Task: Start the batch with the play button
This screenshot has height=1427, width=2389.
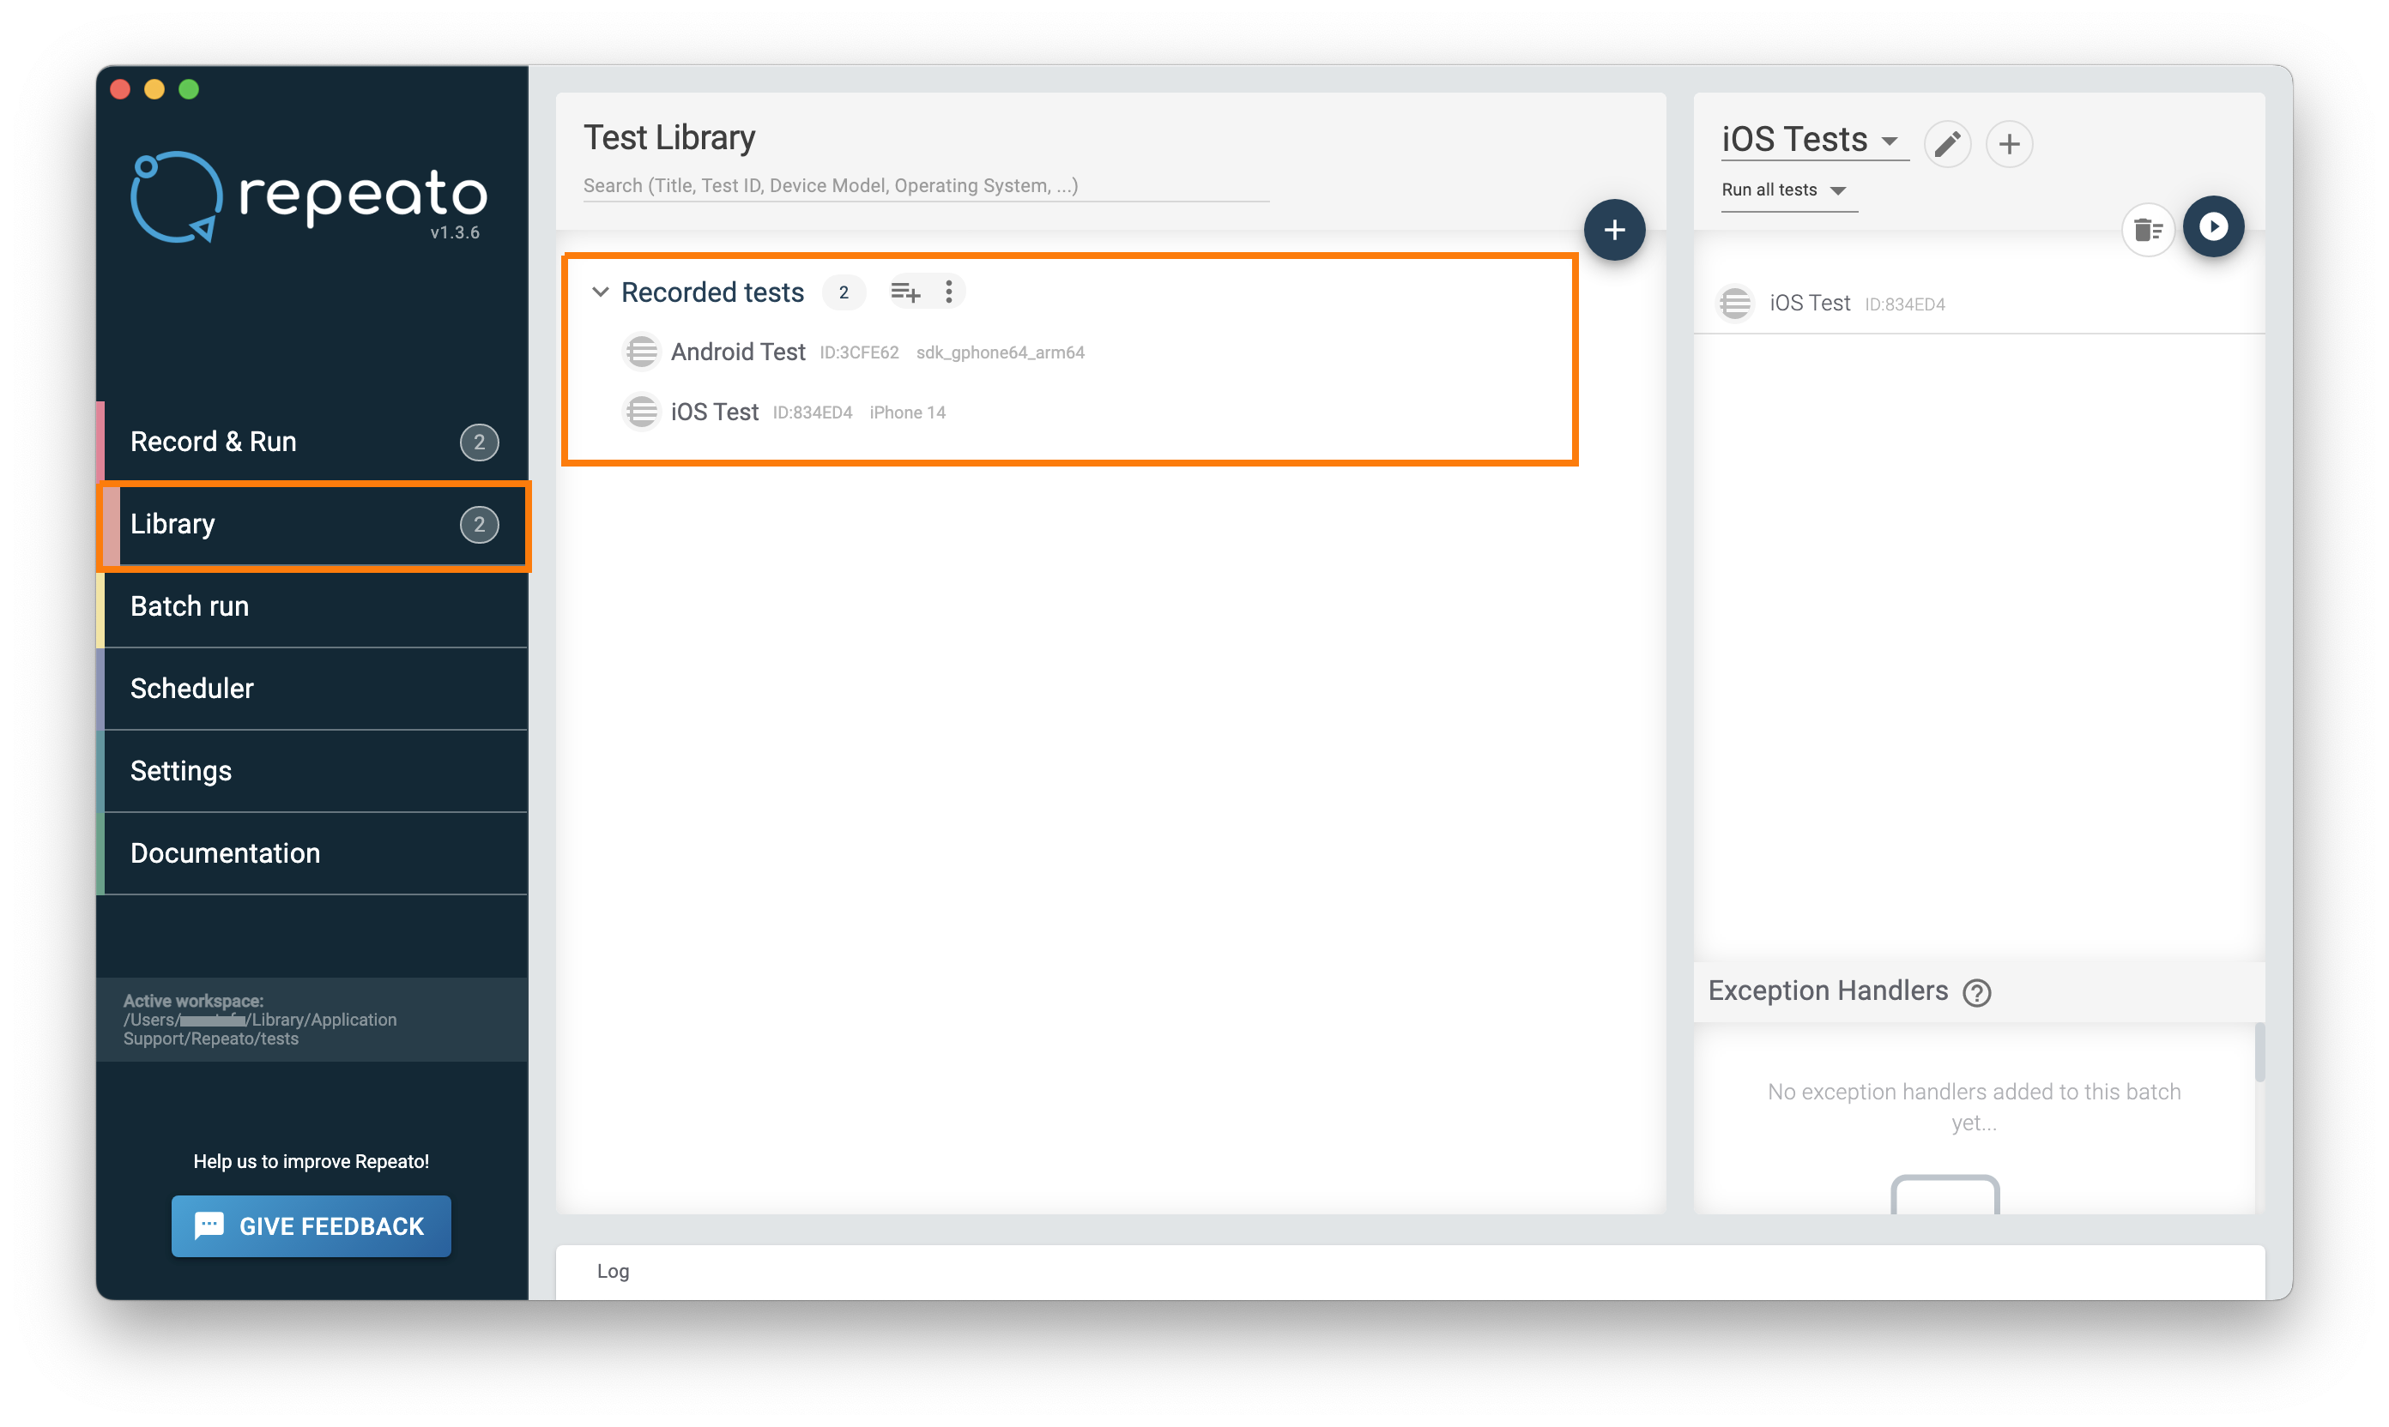Action: 2213,227
